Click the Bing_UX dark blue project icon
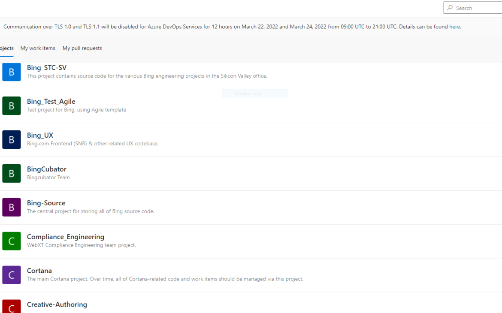 click(11, 139)
